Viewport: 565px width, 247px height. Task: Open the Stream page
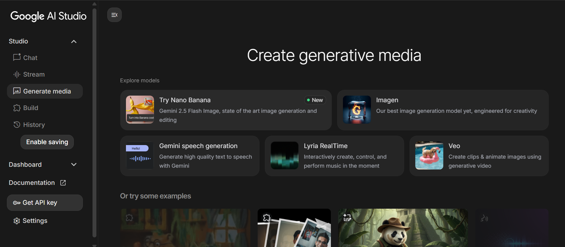point(45,74)
